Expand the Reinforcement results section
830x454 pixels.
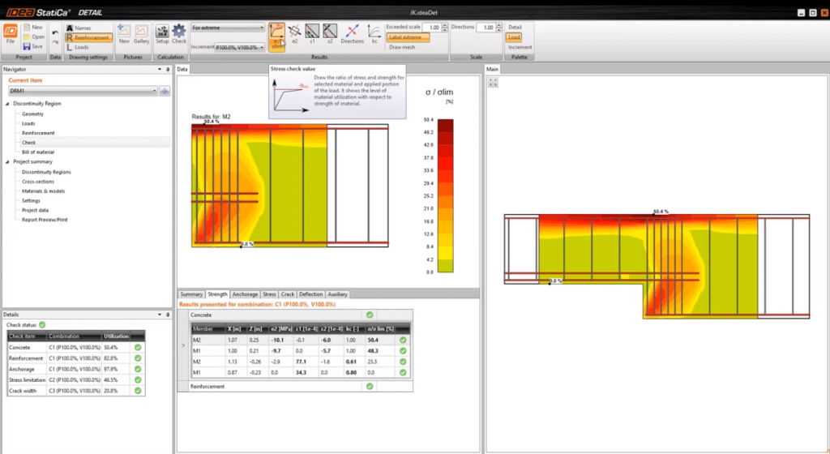[x=295, y=387]
